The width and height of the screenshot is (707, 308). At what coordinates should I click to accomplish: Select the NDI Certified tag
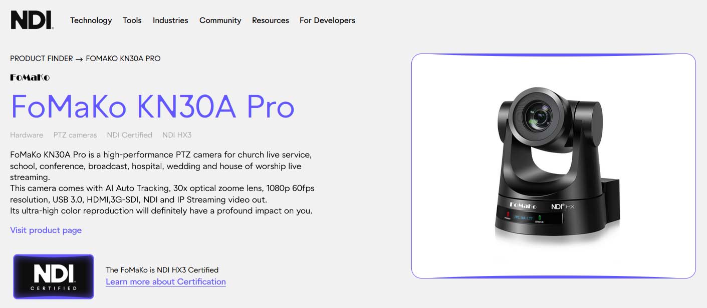point(129,135)
